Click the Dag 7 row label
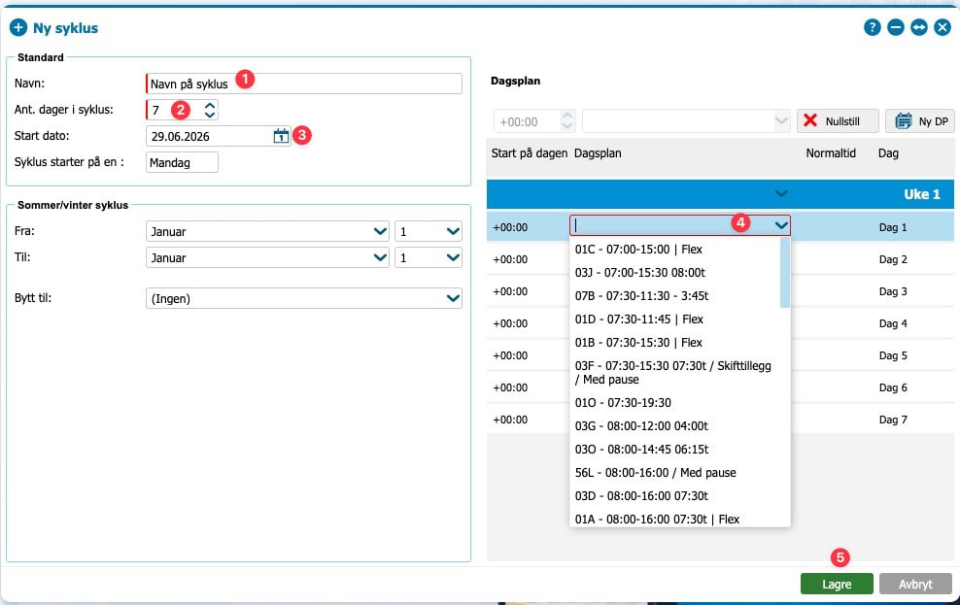Viewport: 960px width, 605px height. click(893, 420)
